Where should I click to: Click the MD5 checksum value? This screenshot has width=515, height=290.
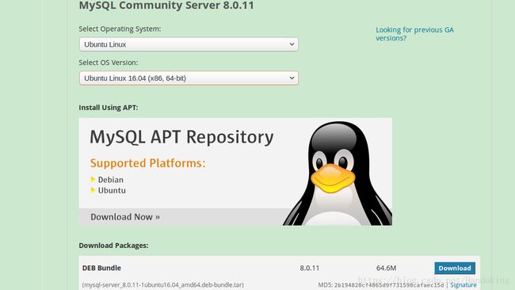(x=389, y=284)
